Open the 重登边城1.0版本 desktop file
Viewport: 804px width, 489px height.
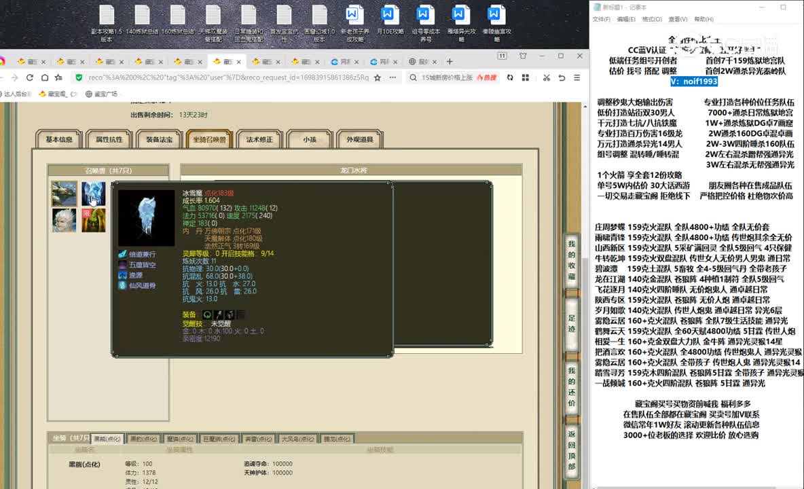click(319, 22)
